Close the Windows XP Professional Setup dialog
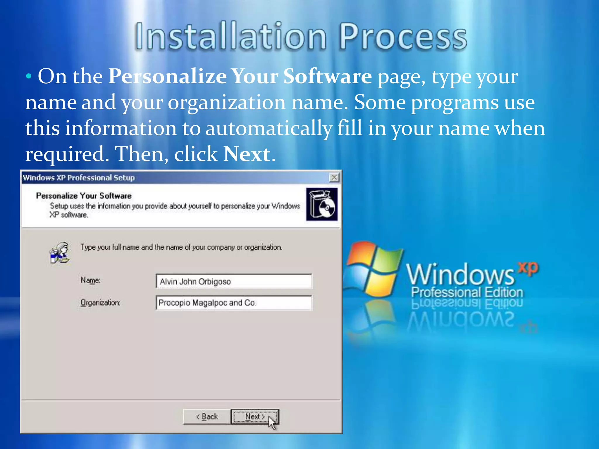The width and height of the screenshot is (599, 449). (334, 177)
